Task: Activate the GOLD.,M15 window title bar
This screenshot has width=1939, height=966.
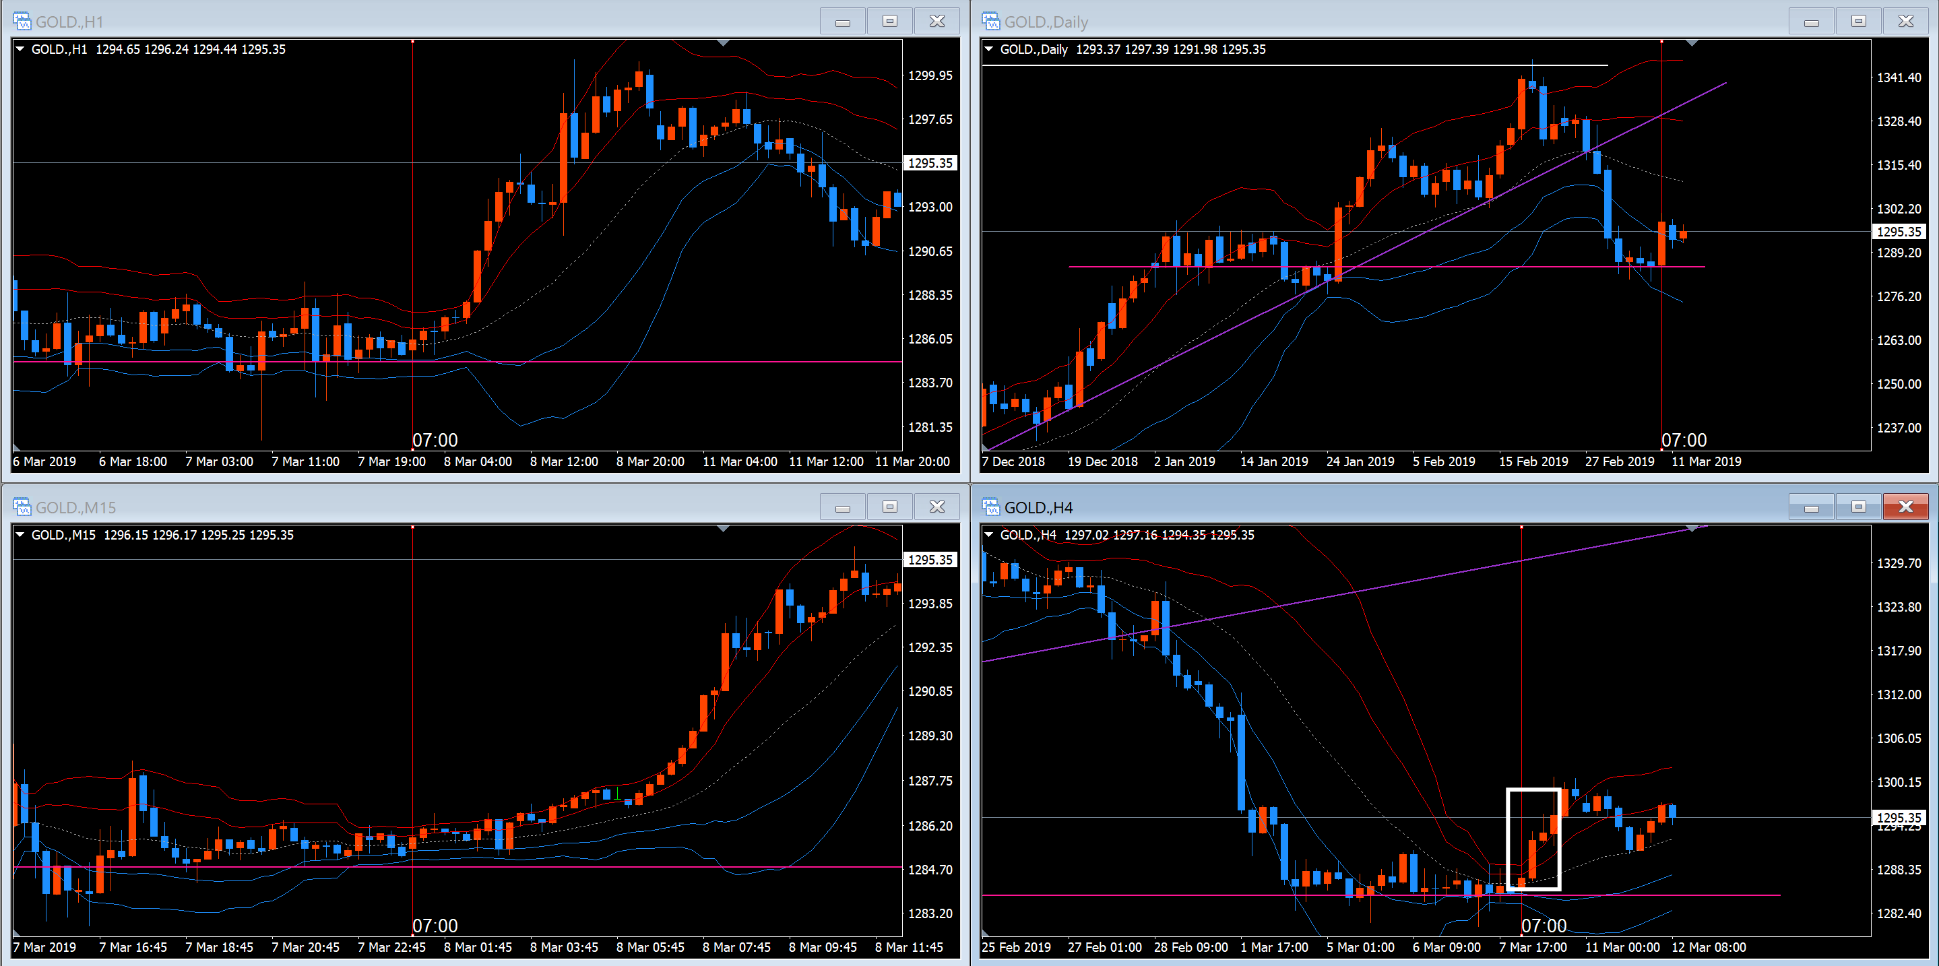Action: (451, 507)
